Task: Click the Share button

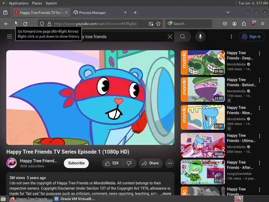Action: click(x=150, y=163)
